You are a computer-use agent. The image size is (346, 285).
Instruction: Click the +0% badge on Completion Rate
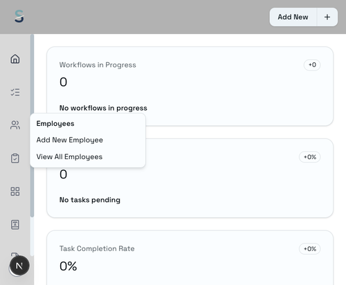(310, 249)
